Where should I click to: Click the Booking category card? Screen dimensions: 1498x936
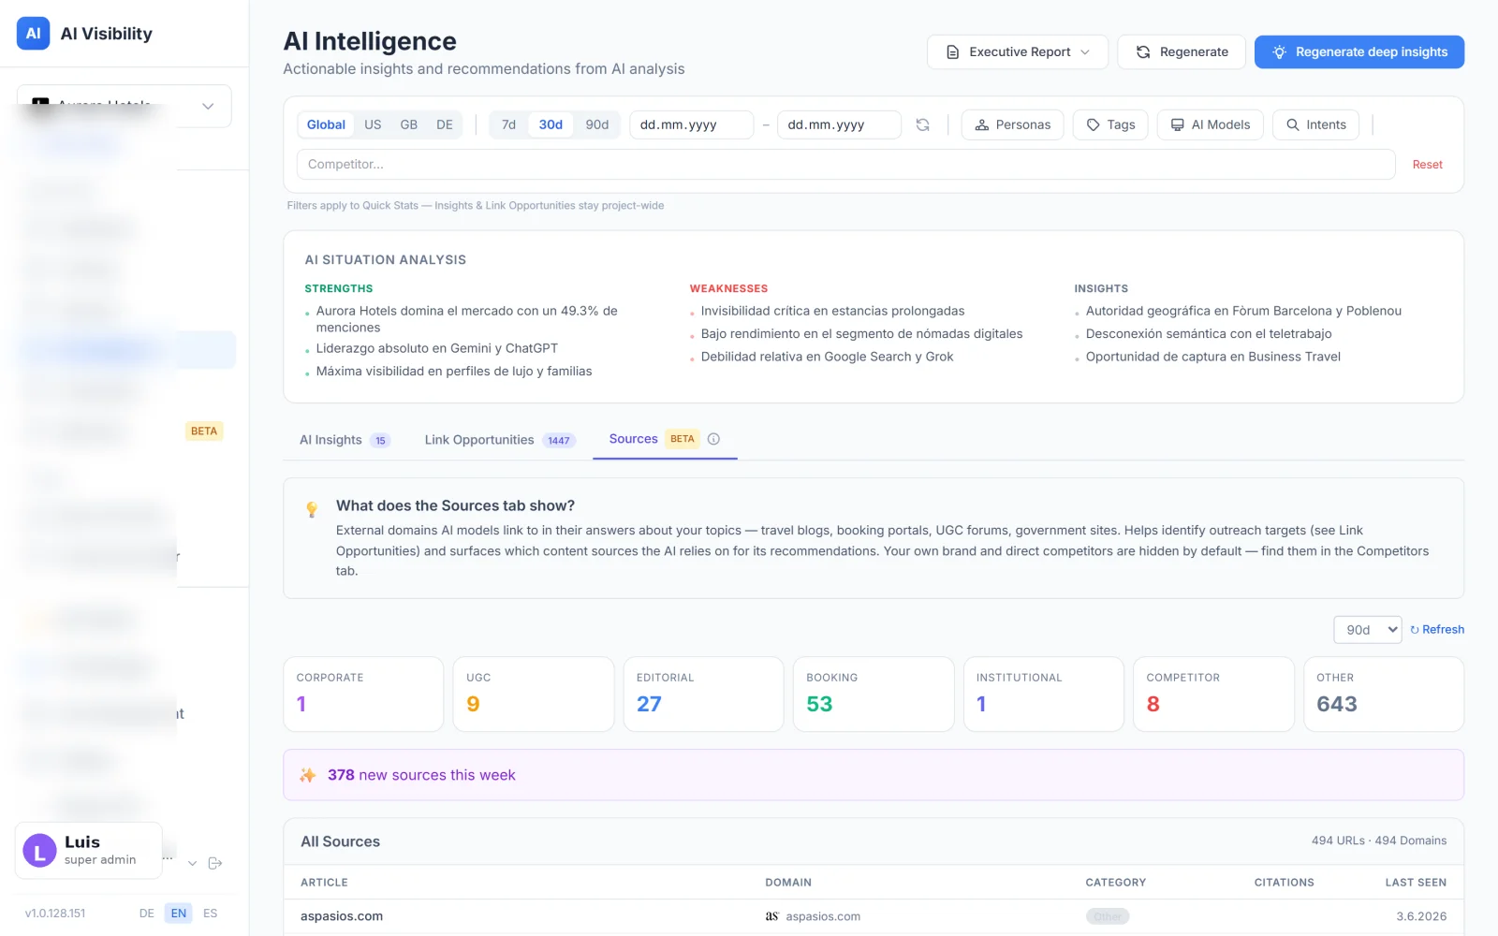[874, 694]
